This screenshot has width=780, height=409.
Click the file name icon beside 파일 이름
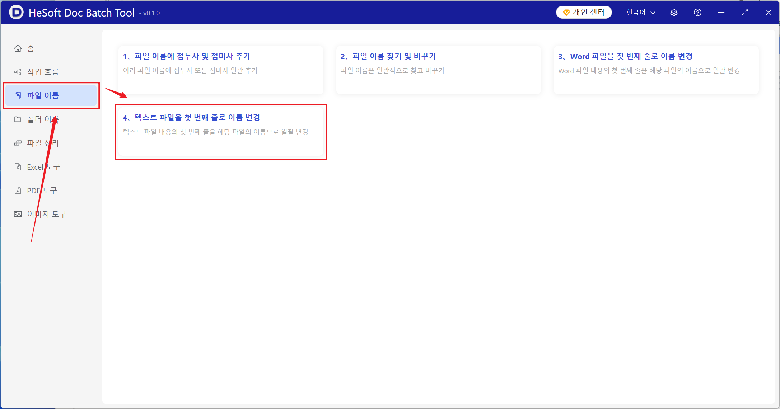pos(18,96)
